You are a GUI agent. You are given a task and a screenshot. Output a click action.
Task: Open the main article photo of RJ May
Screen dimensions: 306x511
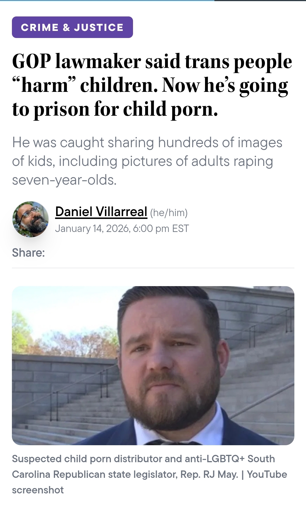point(153,366)
